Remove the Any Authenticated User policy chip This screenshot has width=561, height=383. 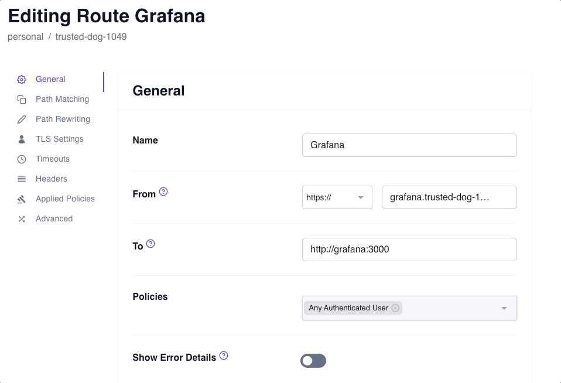(396, 308)
